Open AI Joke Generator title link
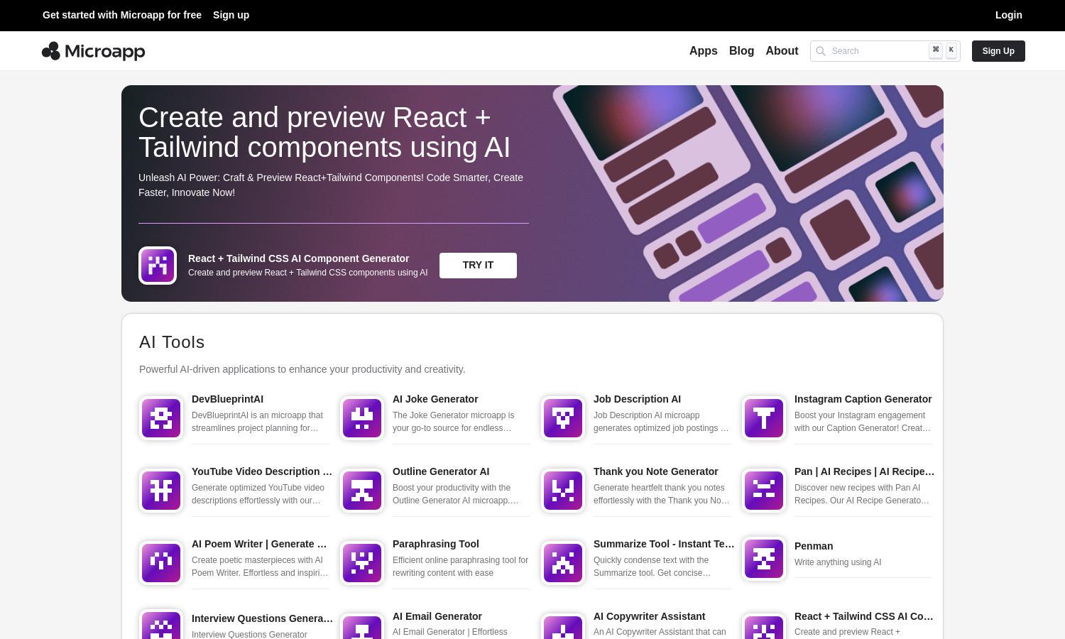 click(x=435, y=399)
